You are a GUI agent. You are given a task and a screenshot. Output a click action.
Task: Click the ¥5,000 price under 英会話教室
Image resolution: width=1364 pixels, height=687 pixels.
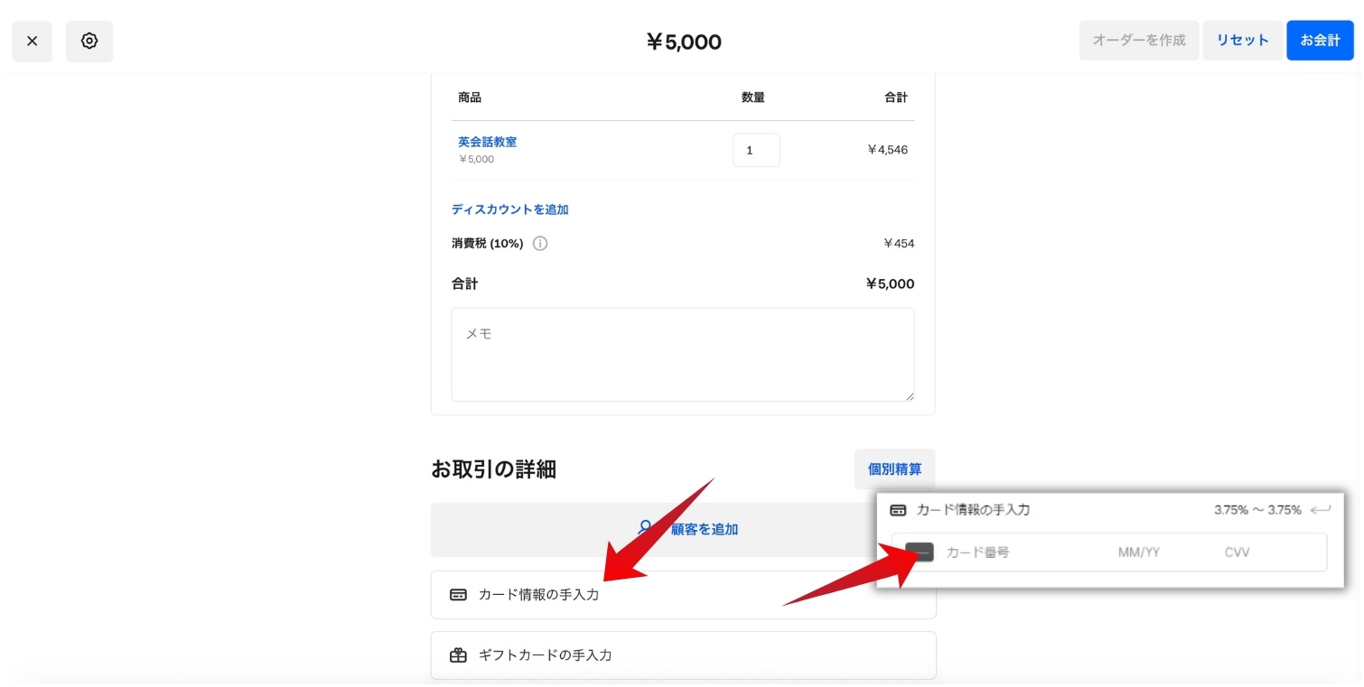pyautogui.click(x=476, y=160)
